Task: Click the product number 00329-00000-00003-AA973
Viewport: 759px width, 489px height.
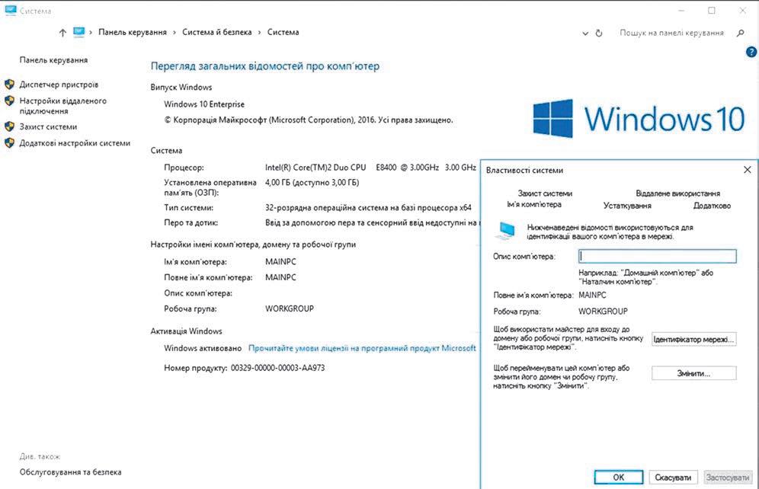Action: click(x=277, y=368)
